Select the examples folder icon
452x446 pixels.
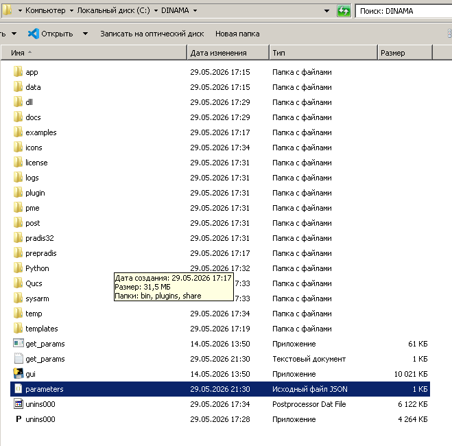18,132
